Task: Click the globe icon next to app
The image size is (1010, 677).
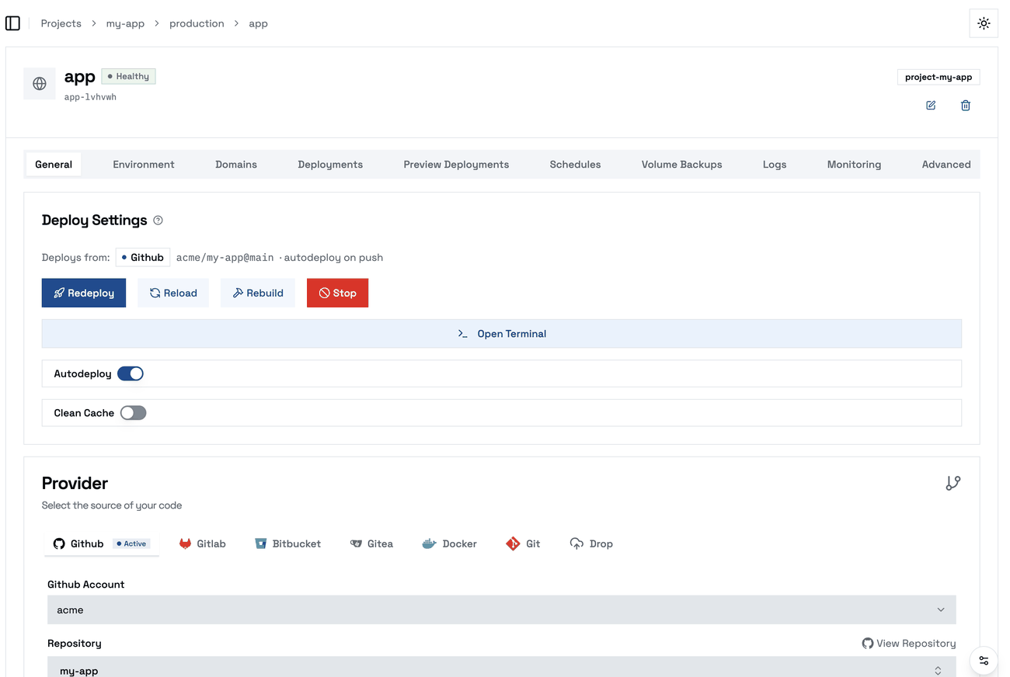Action: tap(40, 84)
